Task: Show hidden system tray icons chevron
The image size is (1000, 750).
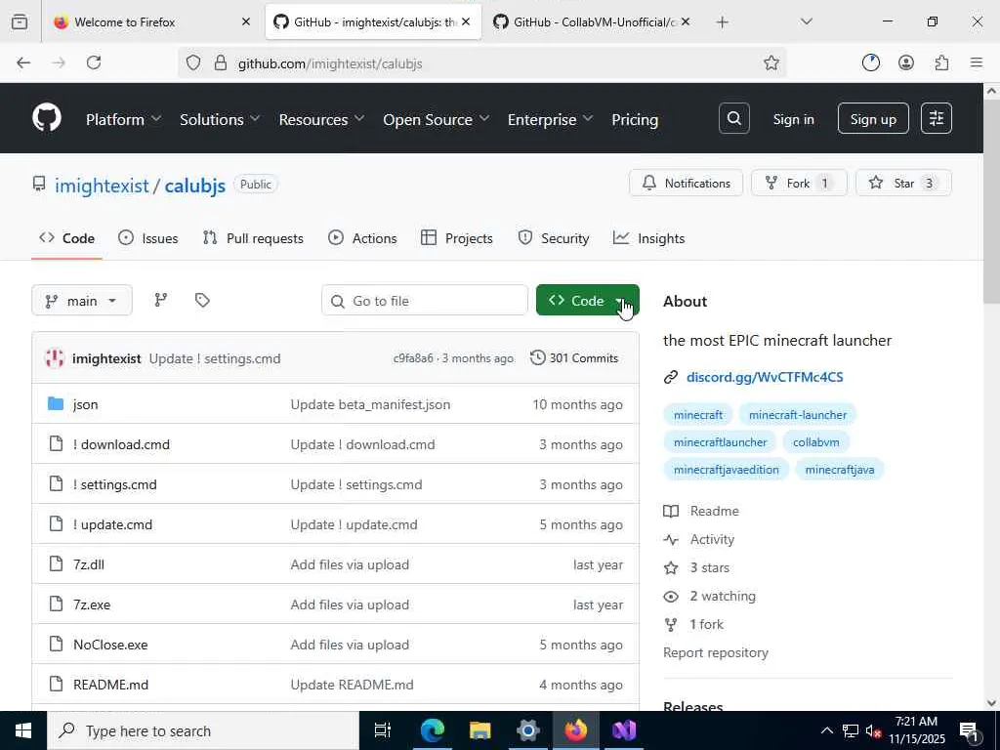Action: coord(826,730)
